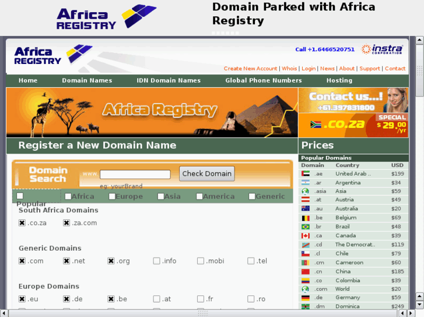Follow the Contact link
Screen dimensions: 424x317
pos(395,69)
